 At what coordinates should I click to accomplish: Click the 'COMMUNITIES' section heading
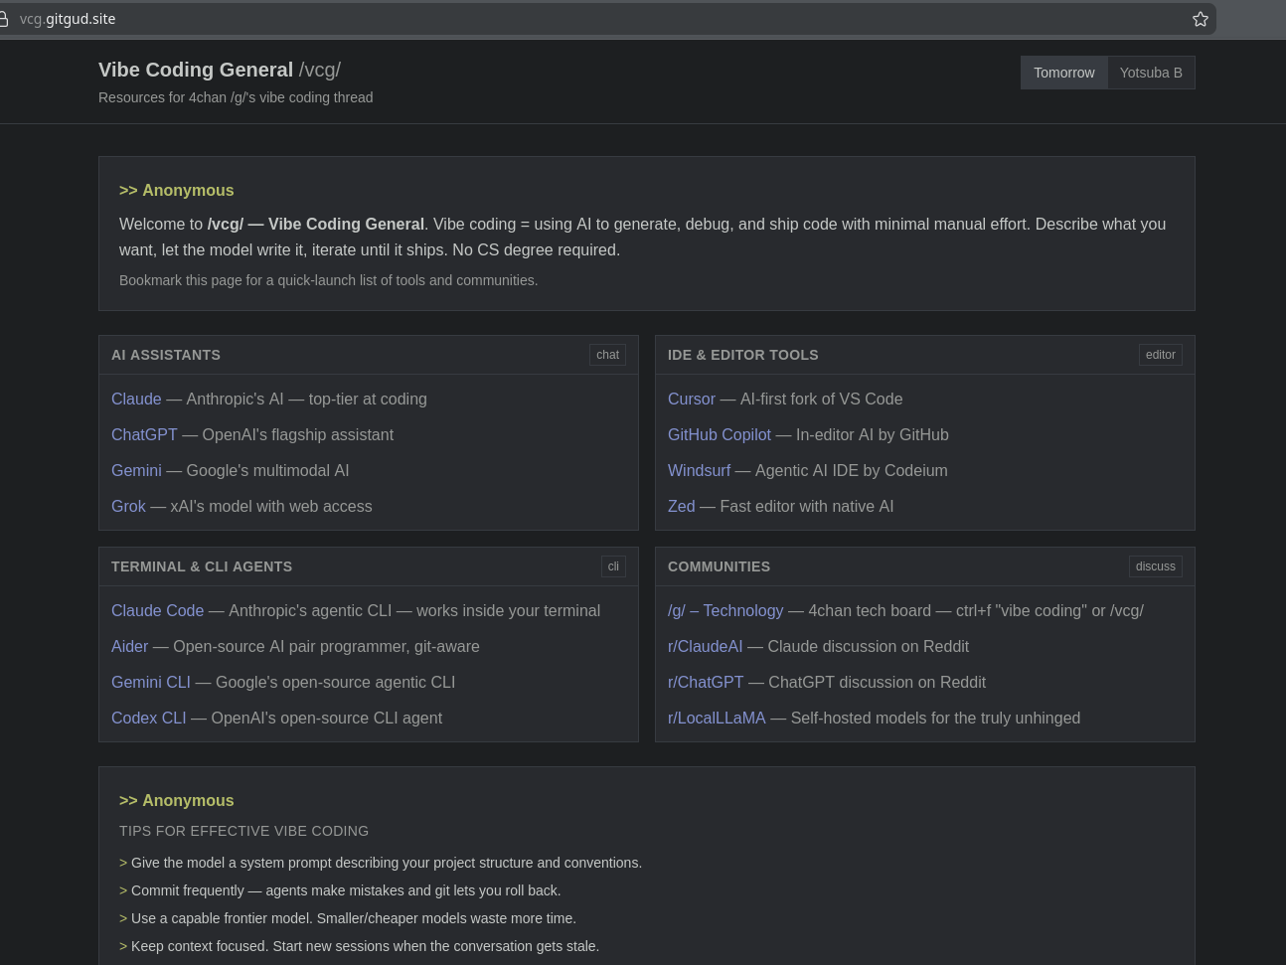coord(719,566)
